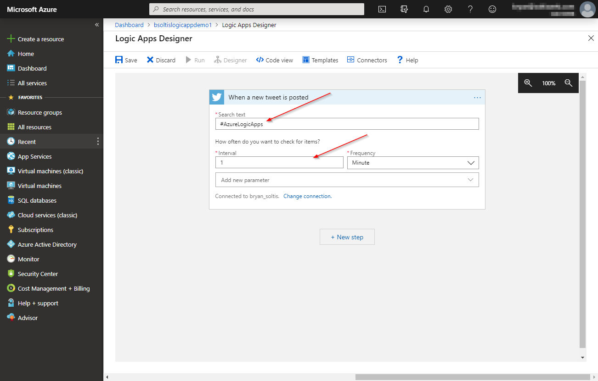Open the Templates toolbar item
The image size is (598, 381).
coord(320,60)
